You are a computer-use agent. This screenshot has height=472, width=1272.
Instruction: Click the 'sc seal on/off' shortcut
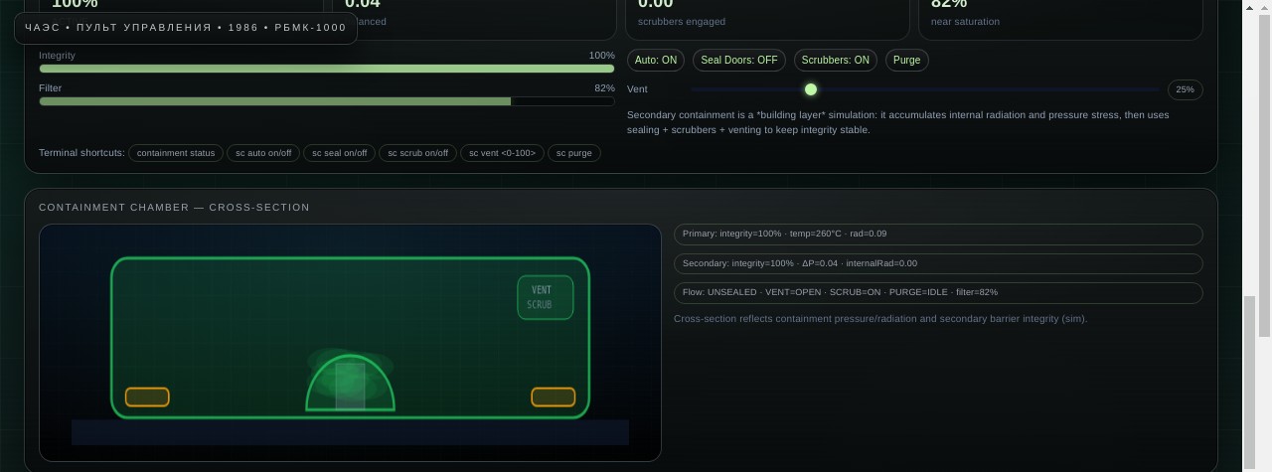click(x=339, y=153)
